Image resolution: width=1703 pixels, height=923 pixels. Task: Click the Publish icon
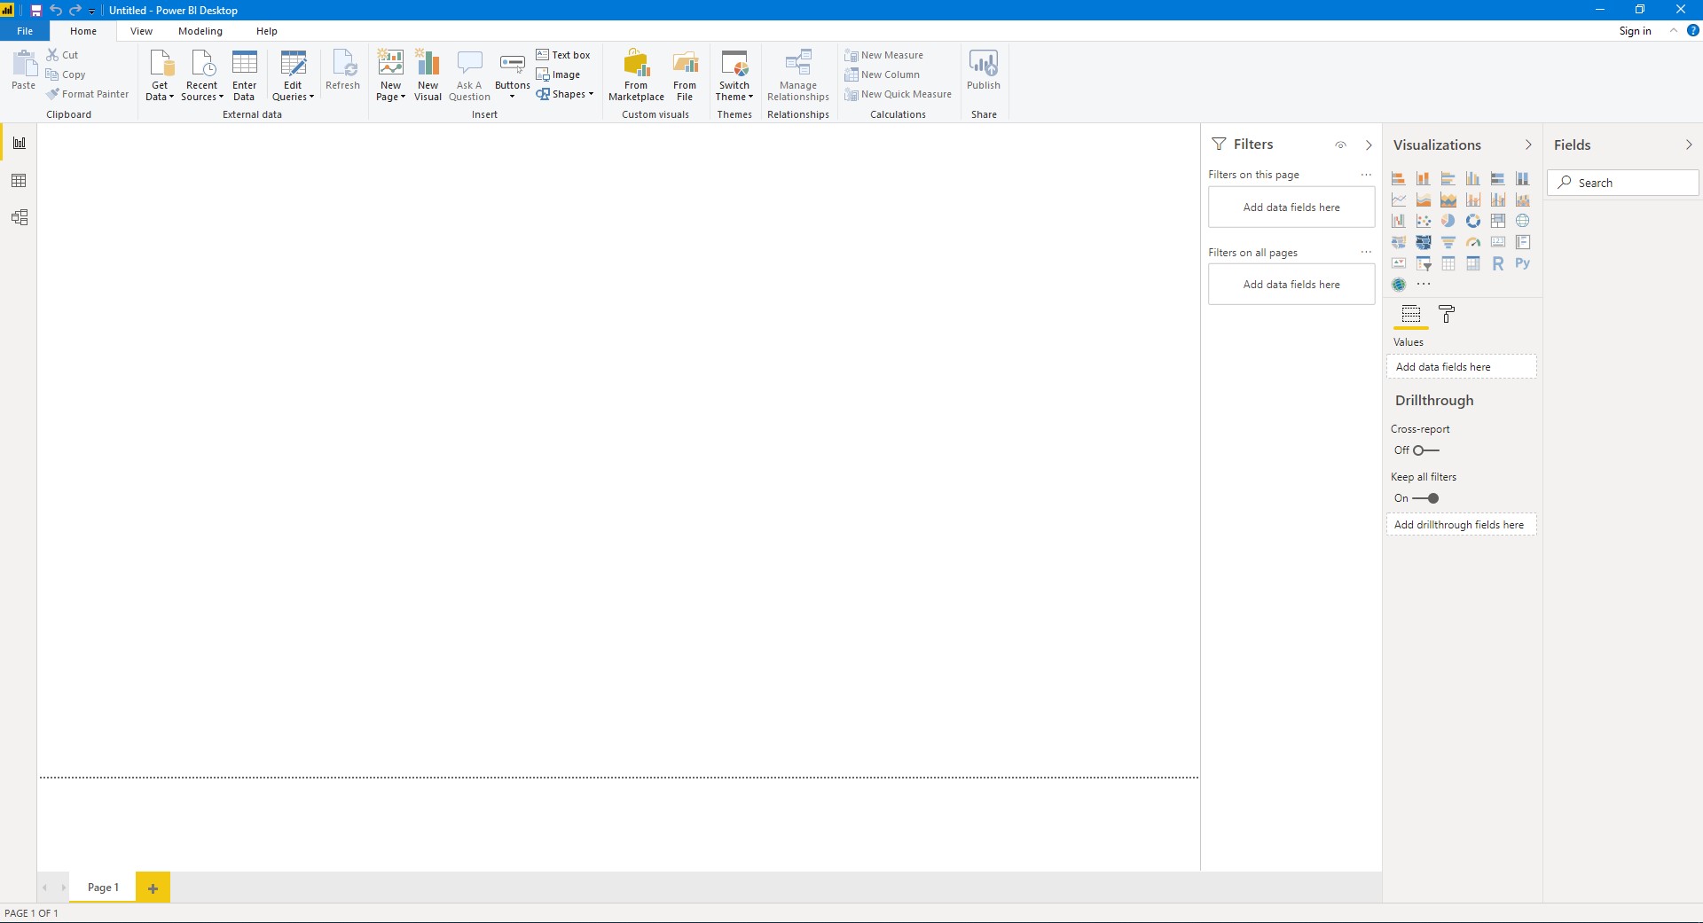pos(984,69)
